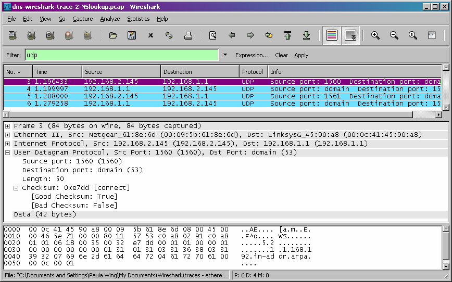Expand the Frame 3 tree node
This screenshot has width=452, height=282.
coord(8,126)
